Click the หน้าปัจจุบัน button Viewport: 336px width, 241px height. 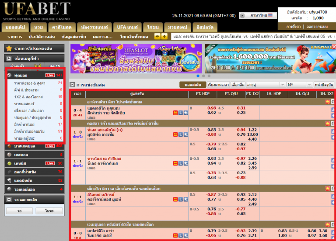coord(324,85)
